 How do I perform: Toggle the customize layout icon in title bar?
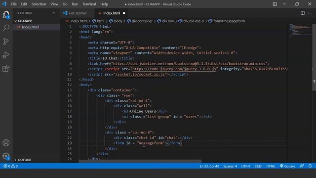click(275, 4)
